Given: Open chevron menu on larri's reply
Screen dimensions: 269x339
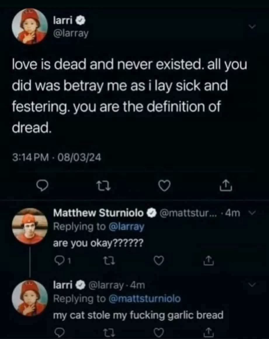Looking at the screenshot, I should [x=252, y=285].
